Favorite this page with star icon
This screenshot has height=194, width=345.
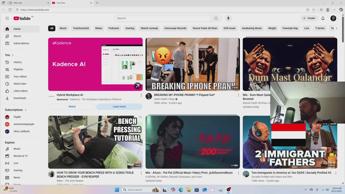click(313, 10)
